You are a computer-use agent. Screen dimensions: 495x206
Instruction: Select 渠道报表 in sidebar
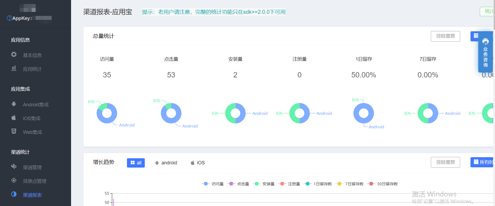click(32, 195)
